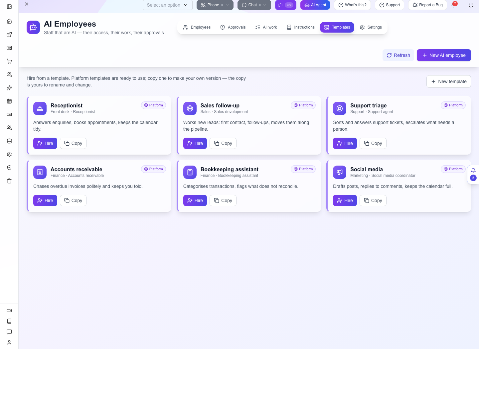The height and width of the screenshot is (399, 479).
Task: Open the calendar sidebar icon
Action: (9, 101)
